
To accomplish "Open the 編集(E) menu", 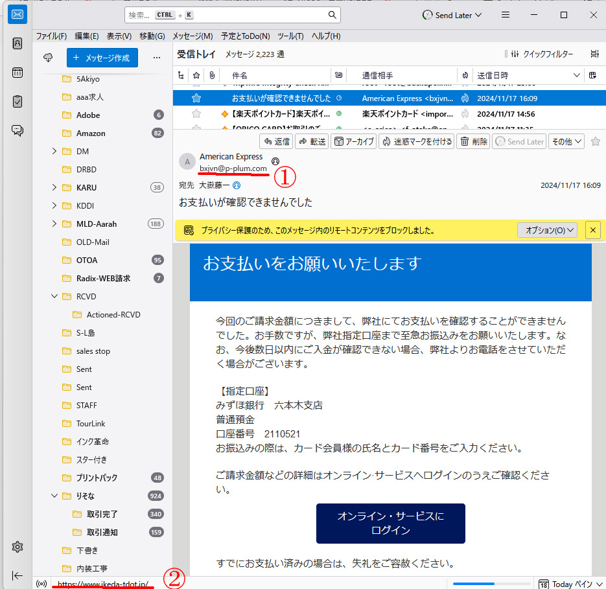I will click(x=87, y=36).
